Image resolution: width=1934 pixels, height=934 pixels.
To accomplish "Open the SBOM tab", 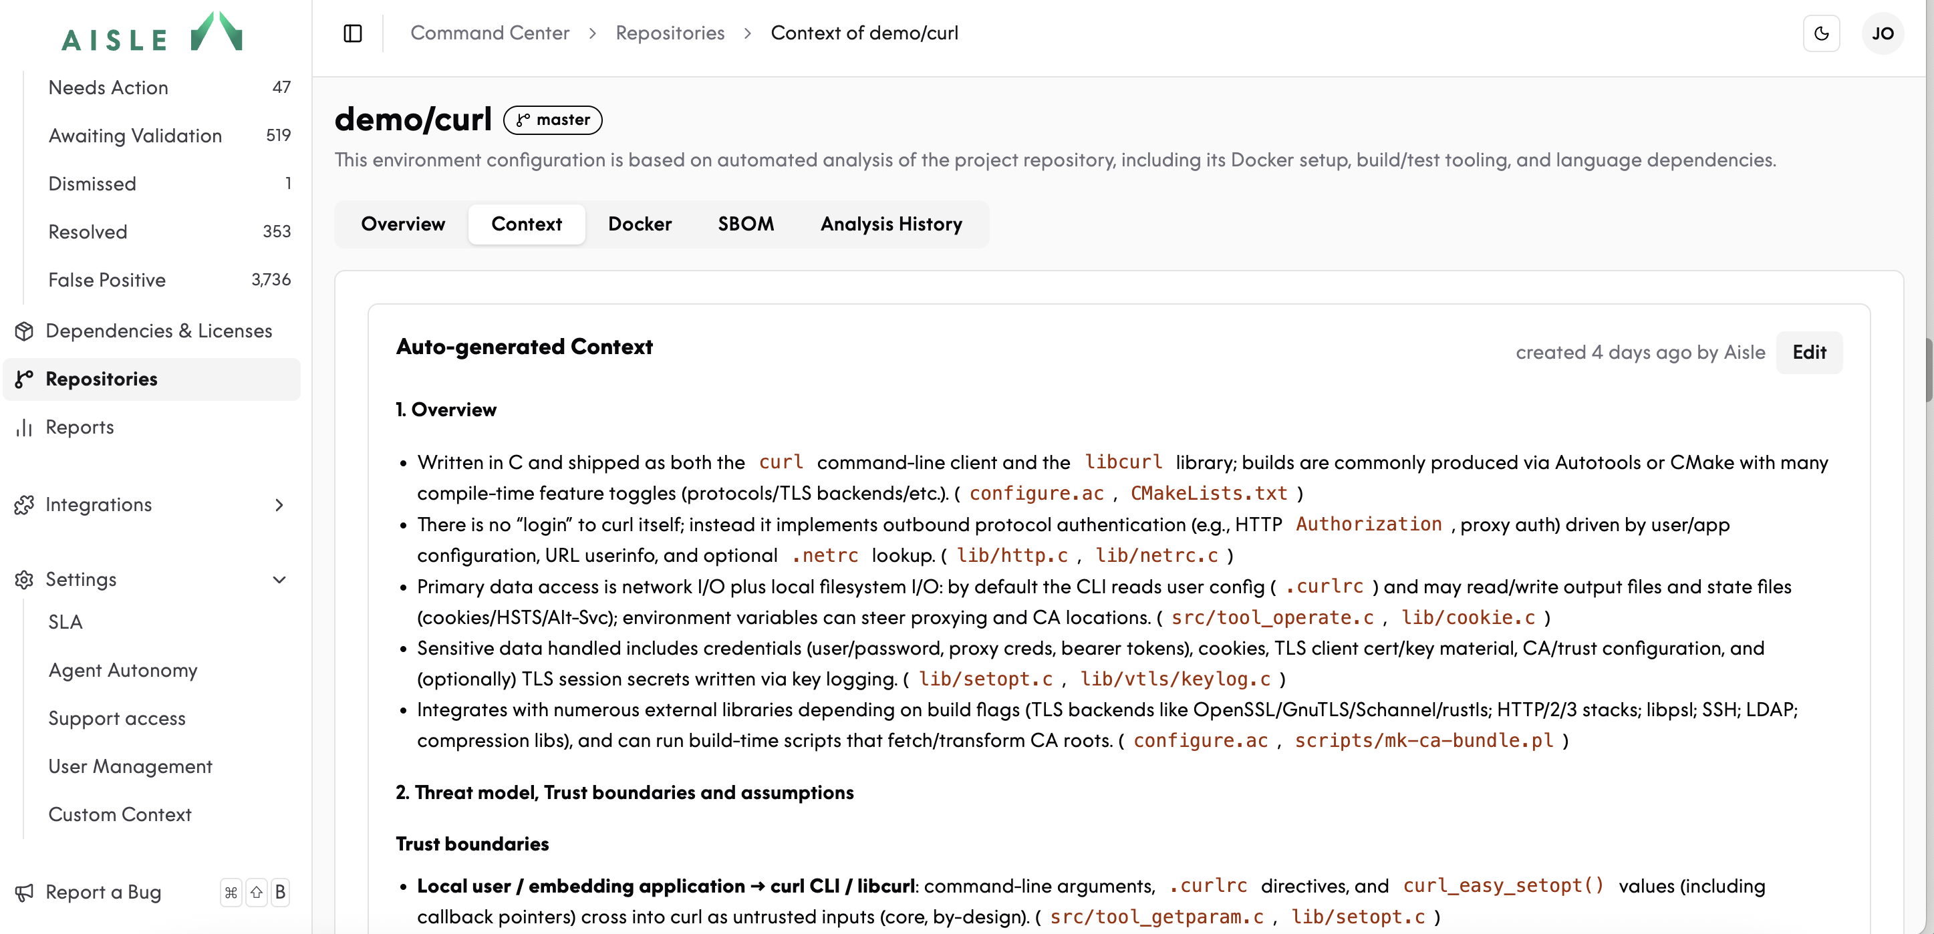I will pos(746,224).
